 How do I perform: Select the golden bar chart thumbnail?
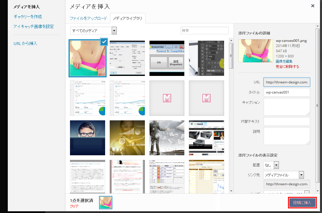(x=127, y=138)
